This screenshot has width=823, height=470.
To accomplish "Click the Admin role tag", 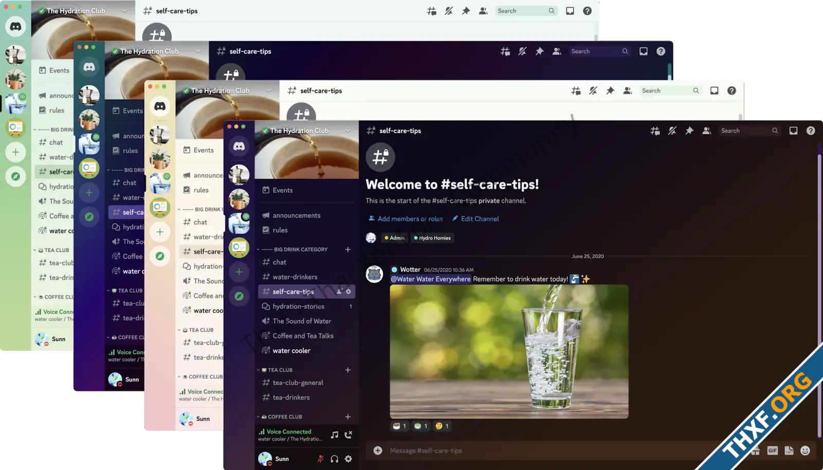I will 395,238.
